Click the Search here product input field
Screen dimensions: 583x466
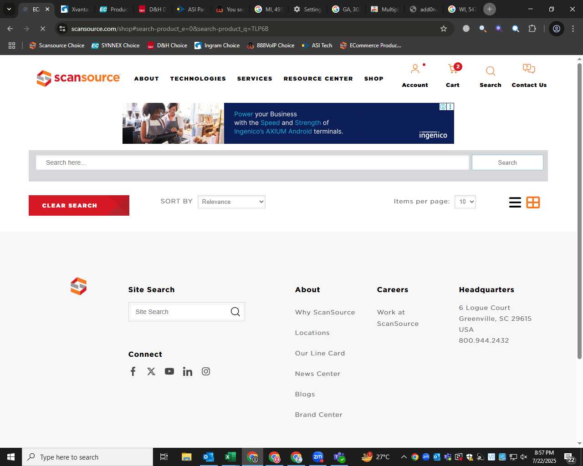tap(252, 162)
